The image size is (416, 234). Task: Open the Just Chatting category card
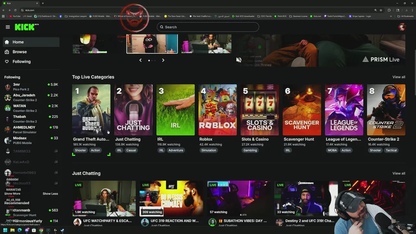tap(133, 110)
